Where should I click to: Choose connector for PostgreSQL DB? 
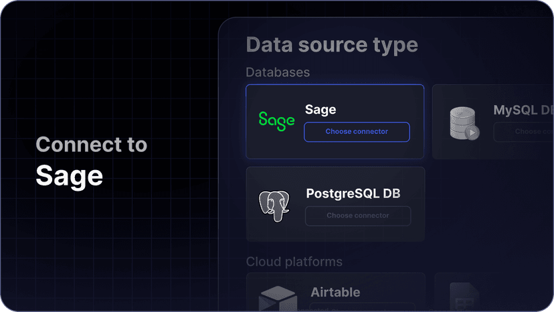click(358, 216)
